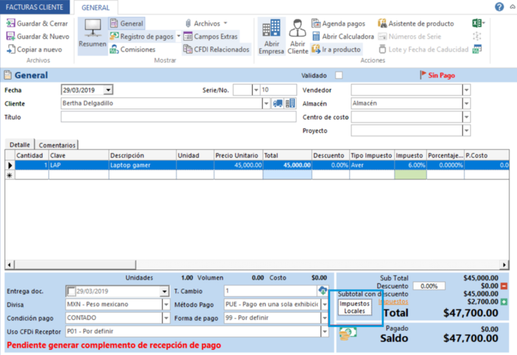Open the Divisa currency dropdown
The height and width of the screenshot is (355, 517).
pos(164,304)
